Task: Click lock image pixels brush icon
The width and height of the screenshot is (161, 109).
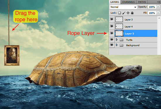Action: (x=124, y=13)
